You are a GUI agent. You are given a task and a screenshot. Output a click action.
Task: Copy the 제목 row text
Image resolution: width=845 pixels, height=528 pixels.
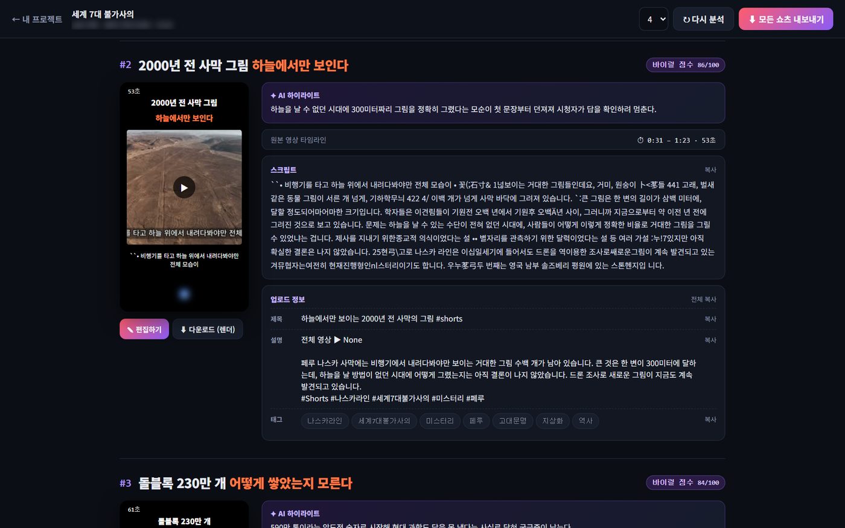[x=710, y=319]
